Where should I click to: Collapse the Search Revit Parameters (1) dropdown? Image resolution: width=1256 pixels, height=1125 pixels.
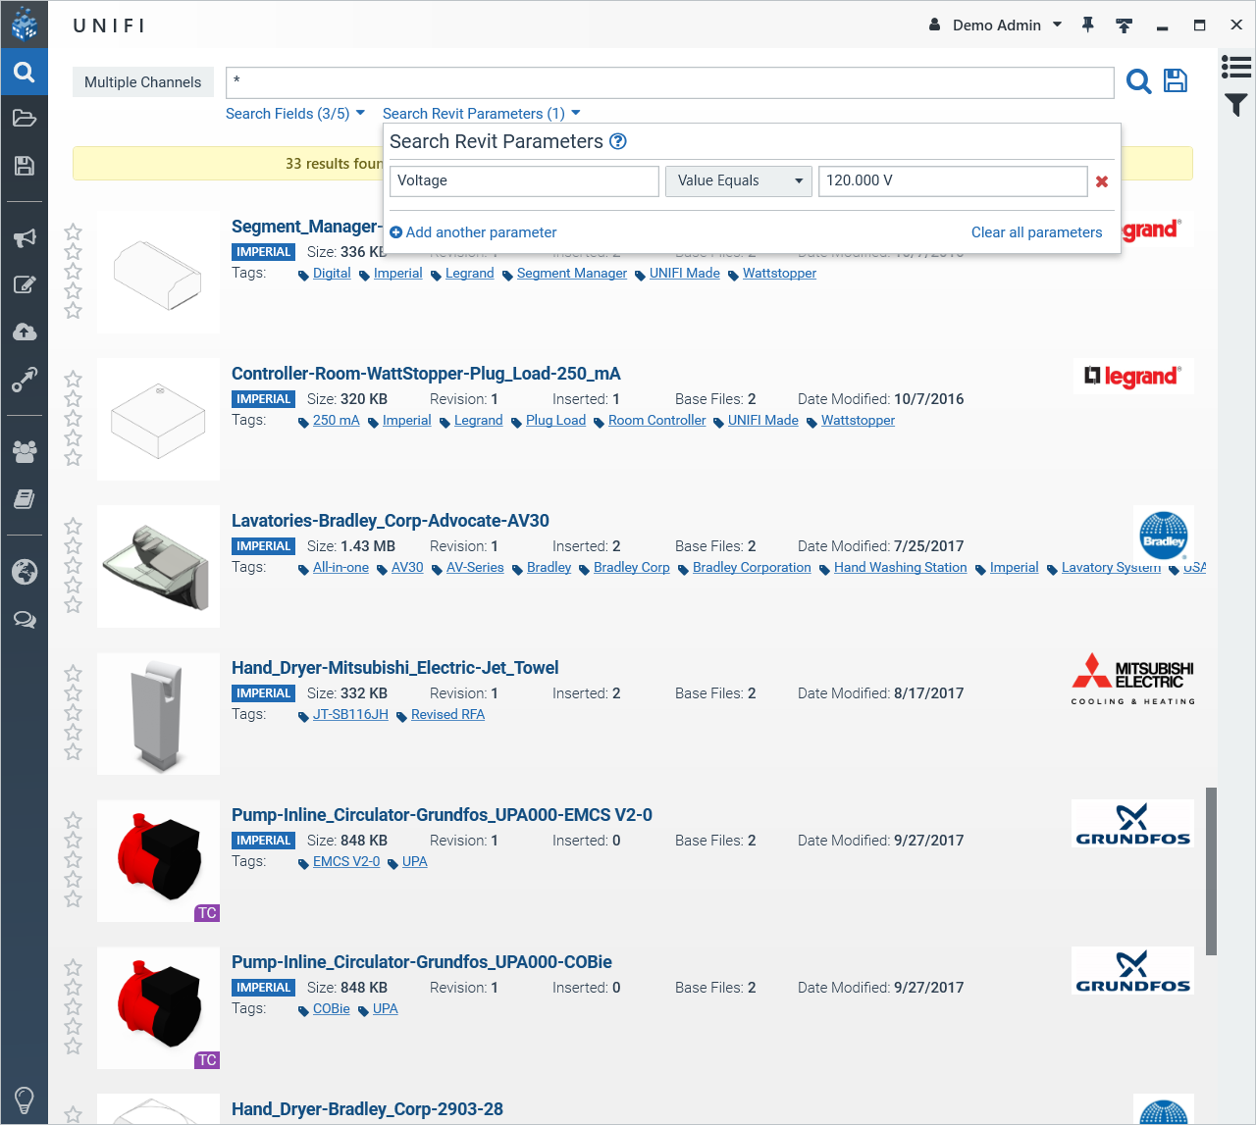tap(482, 114)
